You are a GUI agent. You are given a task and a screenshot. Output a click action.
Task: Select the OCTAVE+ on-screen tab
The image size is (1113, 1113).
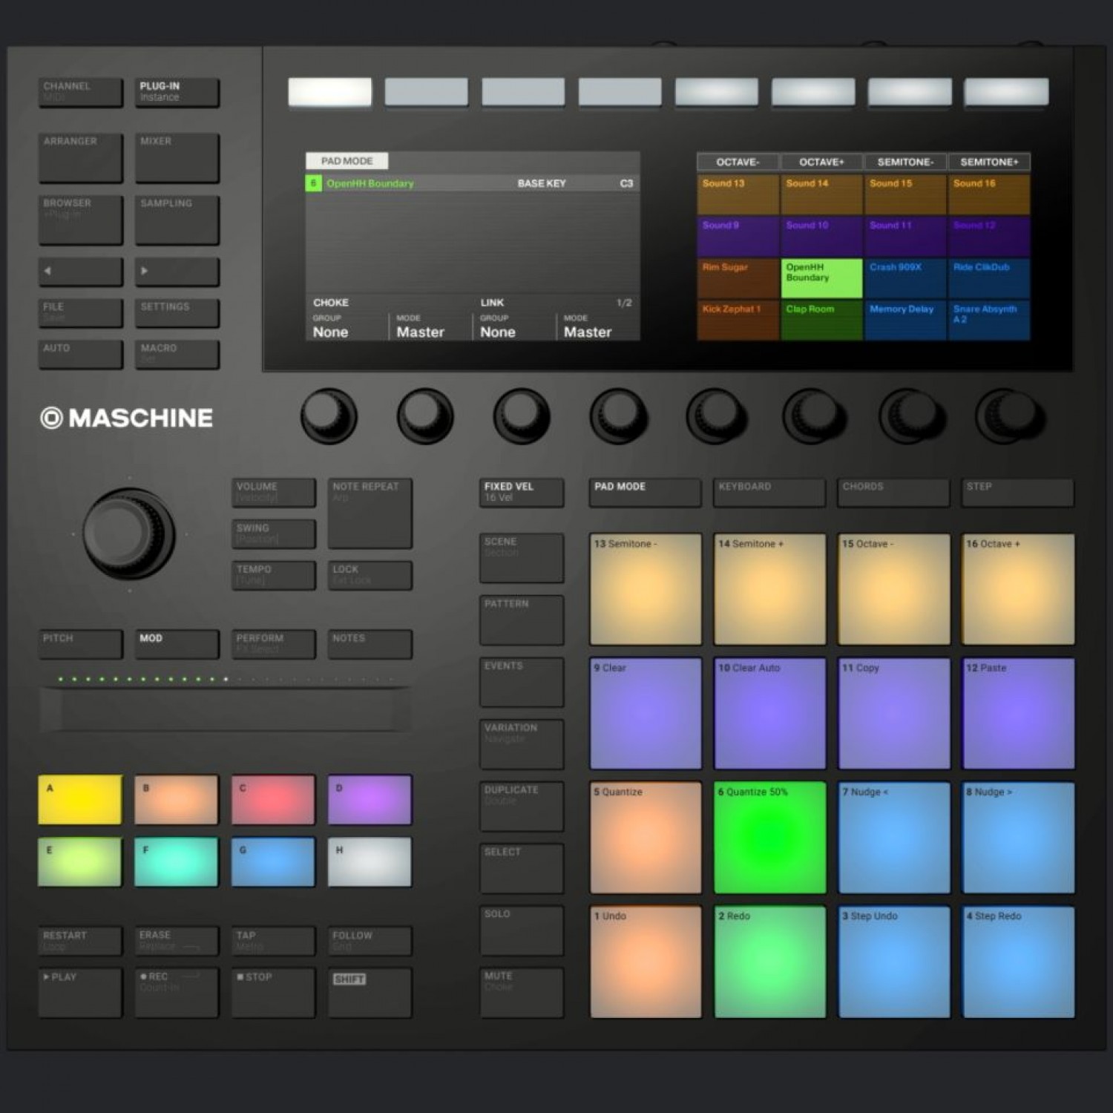tap(821, 162)
